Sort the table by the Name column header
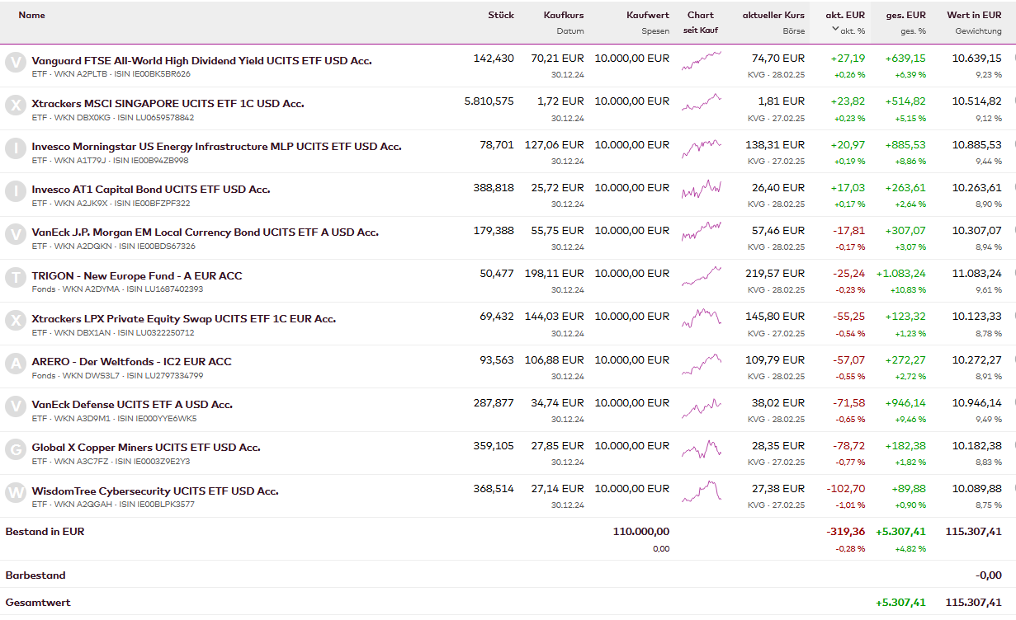 [31, 15]
